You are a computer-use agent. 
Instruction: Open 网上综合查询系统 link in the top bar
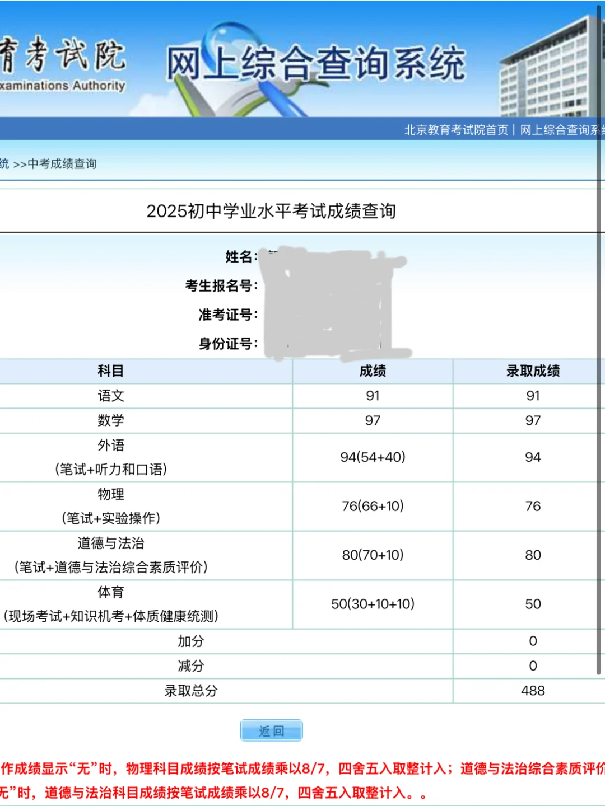click(562, 130)
